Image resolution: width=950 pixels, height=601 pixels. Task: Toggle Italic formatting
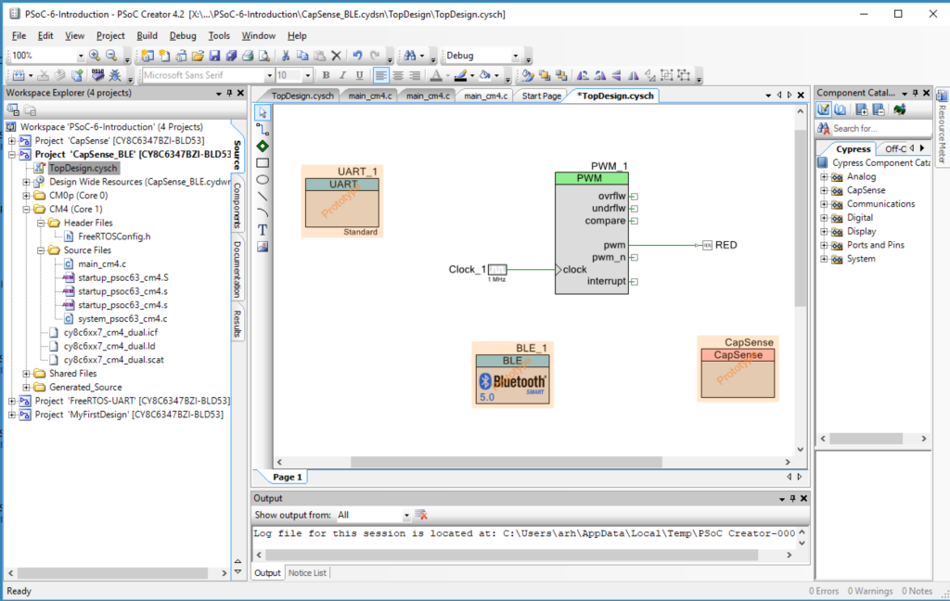tap(343, 75)
